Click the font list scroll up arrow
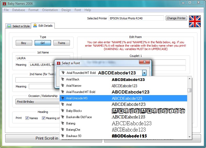This screenshot has height=148, width=206. 190,79
